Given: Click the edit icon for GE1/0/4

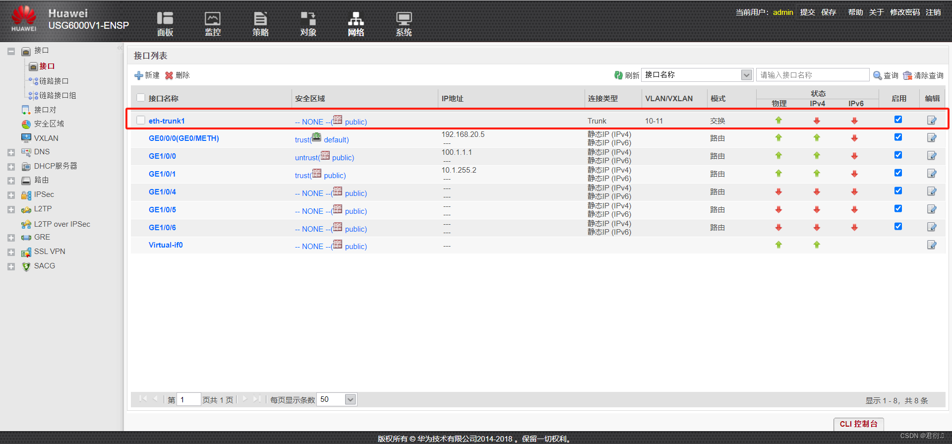Looking at the screenshot, I should click(x=932, y=191).
